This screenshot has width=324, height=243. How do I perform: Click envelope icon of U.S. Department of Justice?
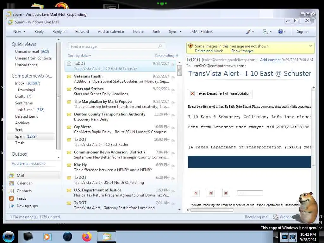pos(69,190)
